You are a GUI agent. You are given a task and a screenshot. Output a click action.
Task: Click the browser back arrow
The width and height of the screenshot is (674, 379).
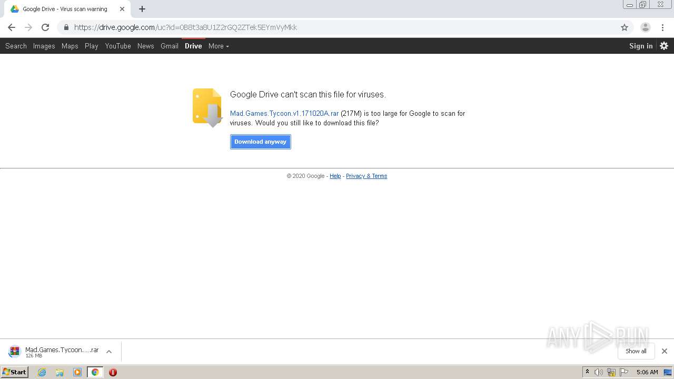pyautogui.click(x=12, y=27)
